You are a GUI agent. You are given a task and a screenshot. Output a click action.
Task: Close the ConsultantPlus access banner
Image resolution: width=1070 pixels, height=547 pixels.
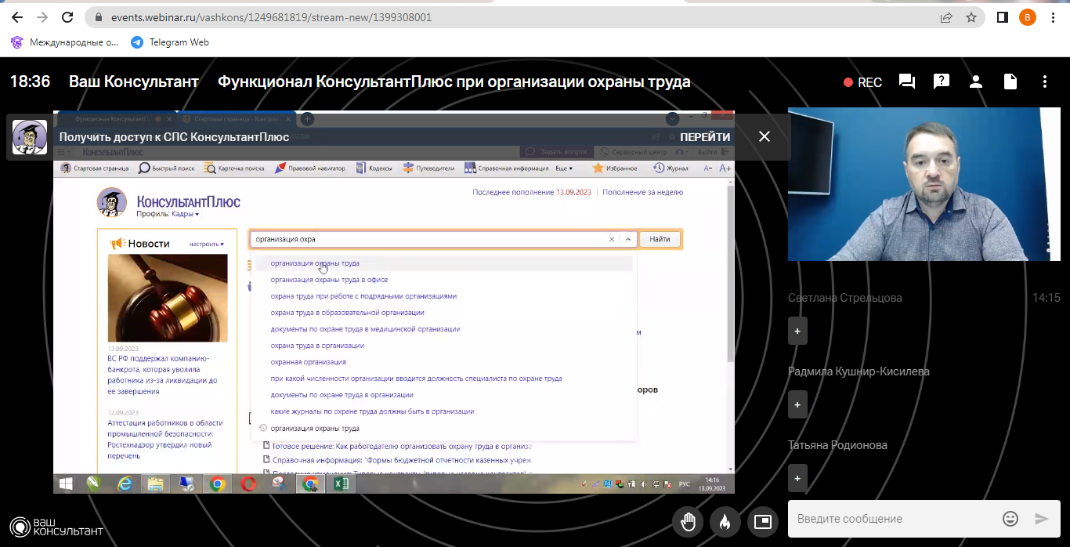pos(765,136)
